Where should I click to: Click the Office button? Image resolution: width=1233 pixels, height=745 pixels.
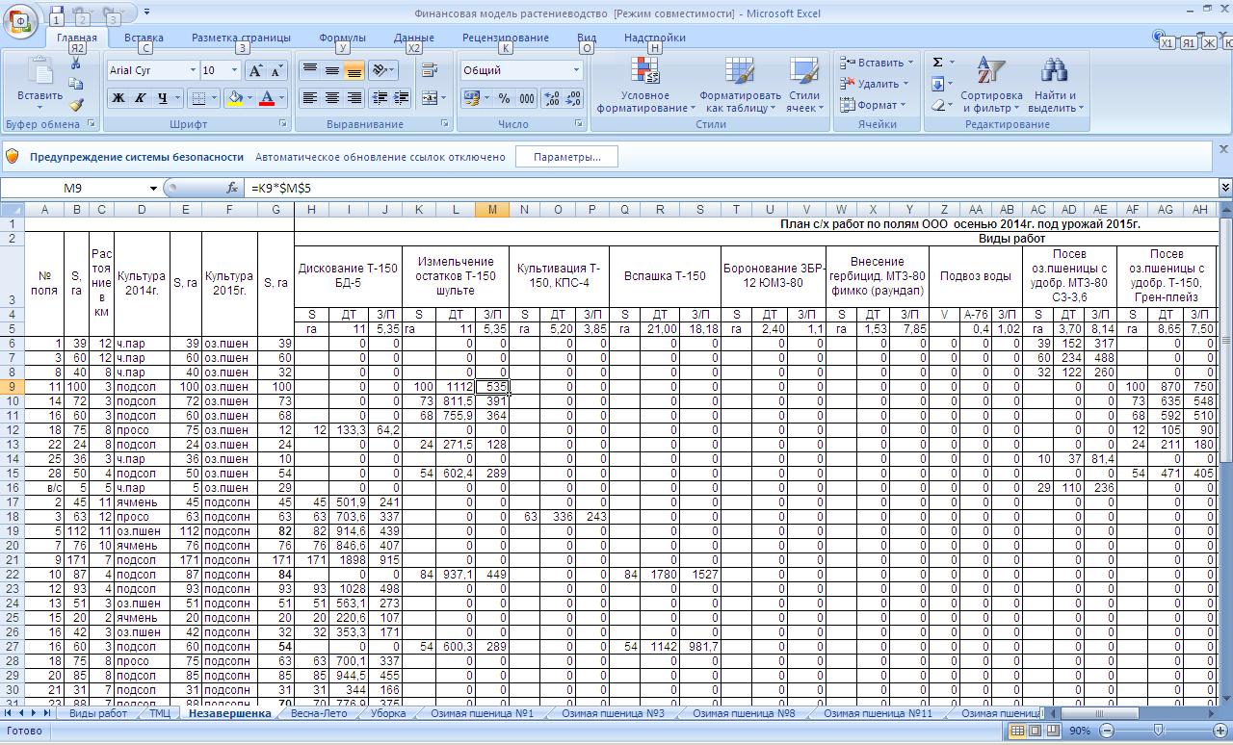pyautogui.click(x=21, y=21)
